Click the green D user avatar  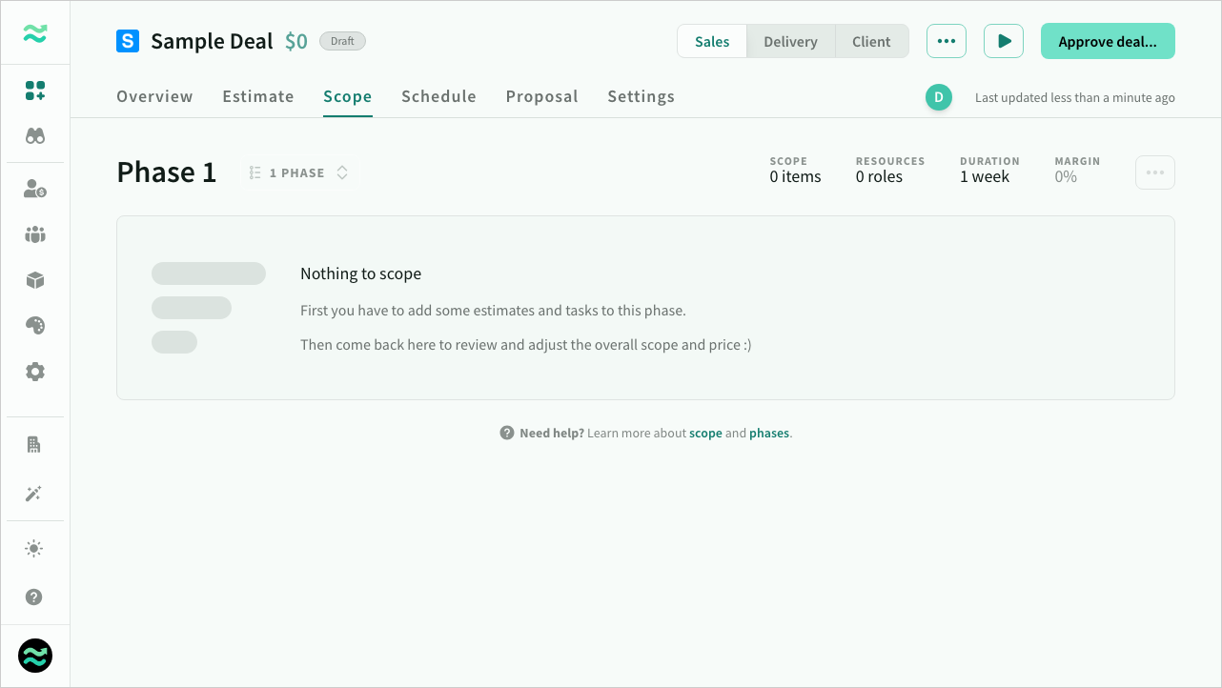[x=938, y=97]
